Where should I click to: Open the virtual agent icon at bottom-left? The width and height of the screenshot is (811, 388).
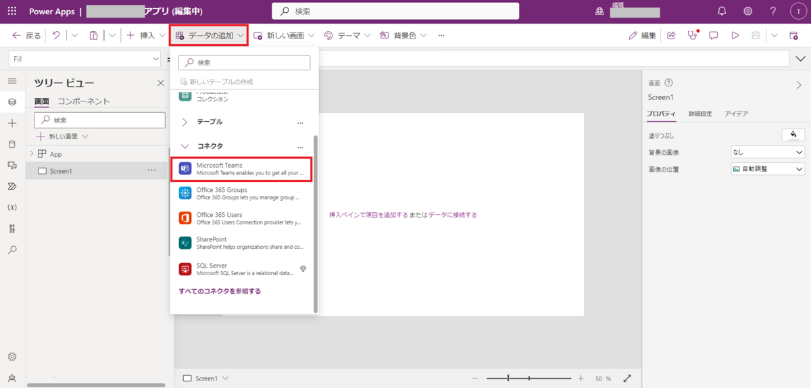click(11, 377)
